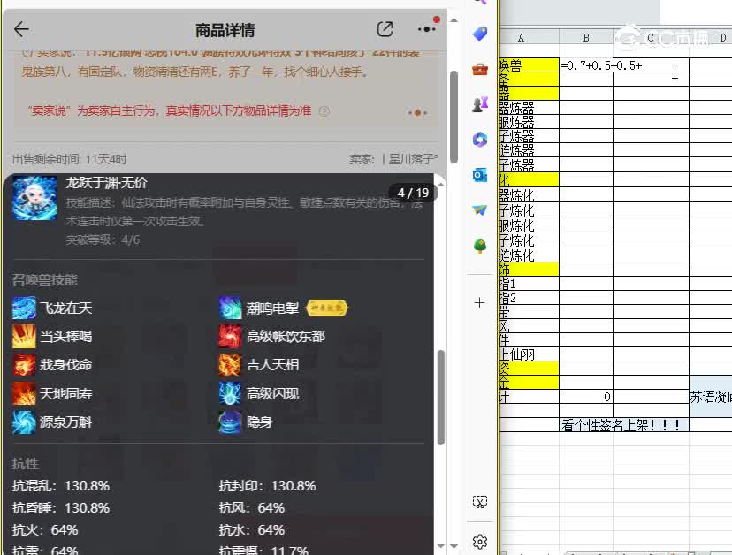The image size is (732, 555).
Task: Select the 高级闪现 skill icon
Action: [230, 394]
